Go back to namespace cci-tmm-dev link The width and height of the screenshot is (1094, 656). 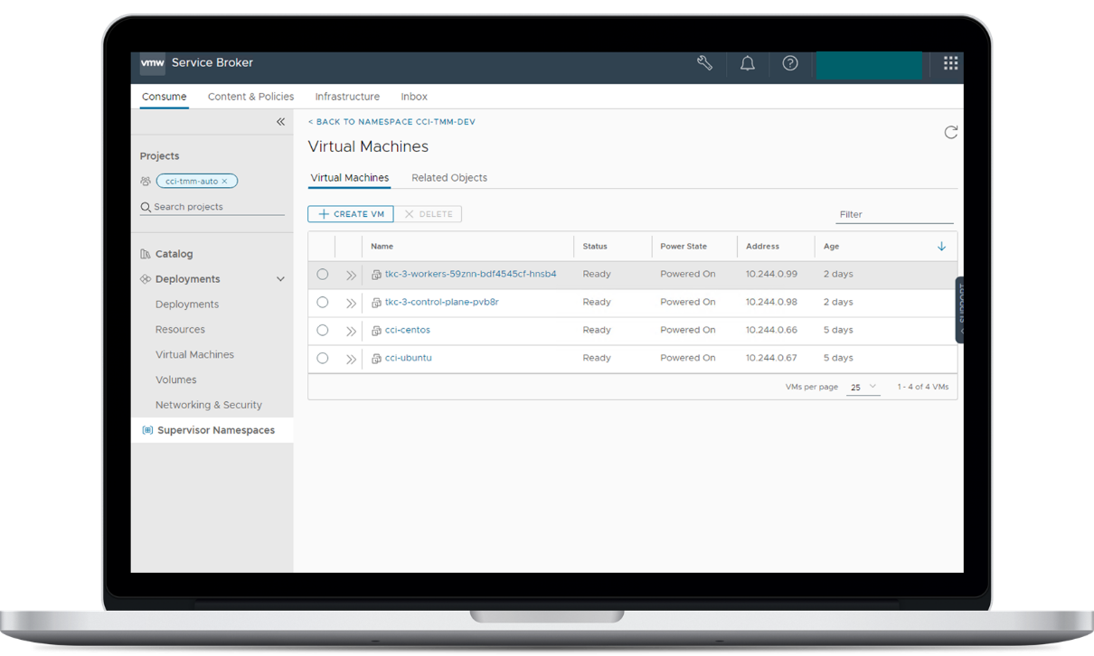391,122
